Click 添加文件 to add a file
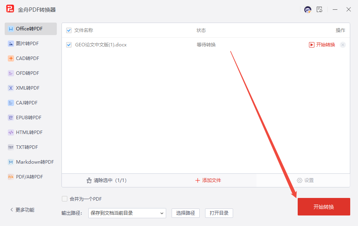 pos(208,180)
